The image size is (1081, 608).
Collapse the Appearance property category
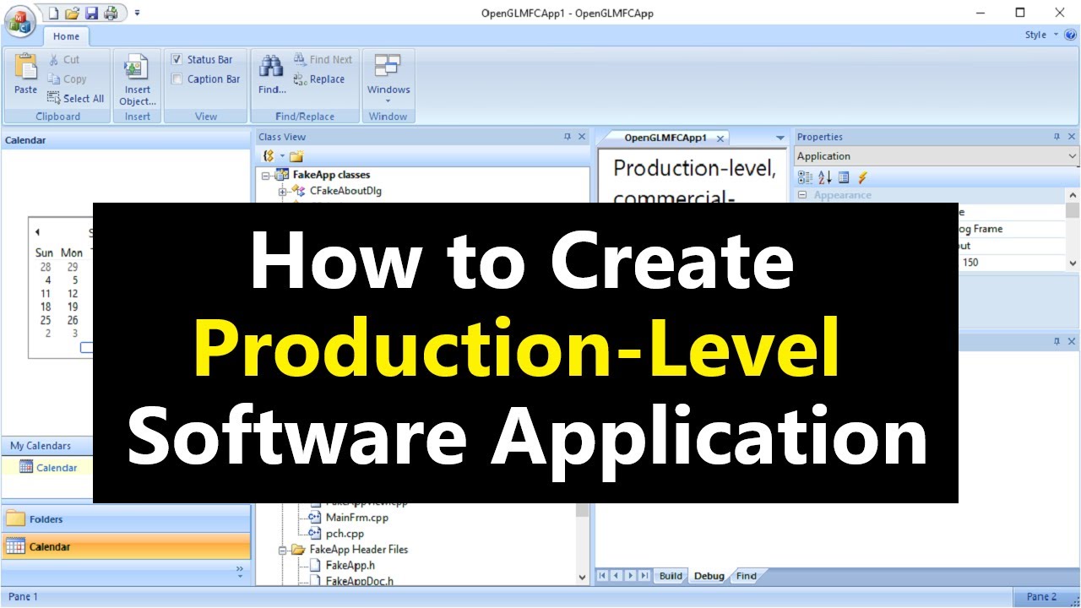tap(802, 195)
